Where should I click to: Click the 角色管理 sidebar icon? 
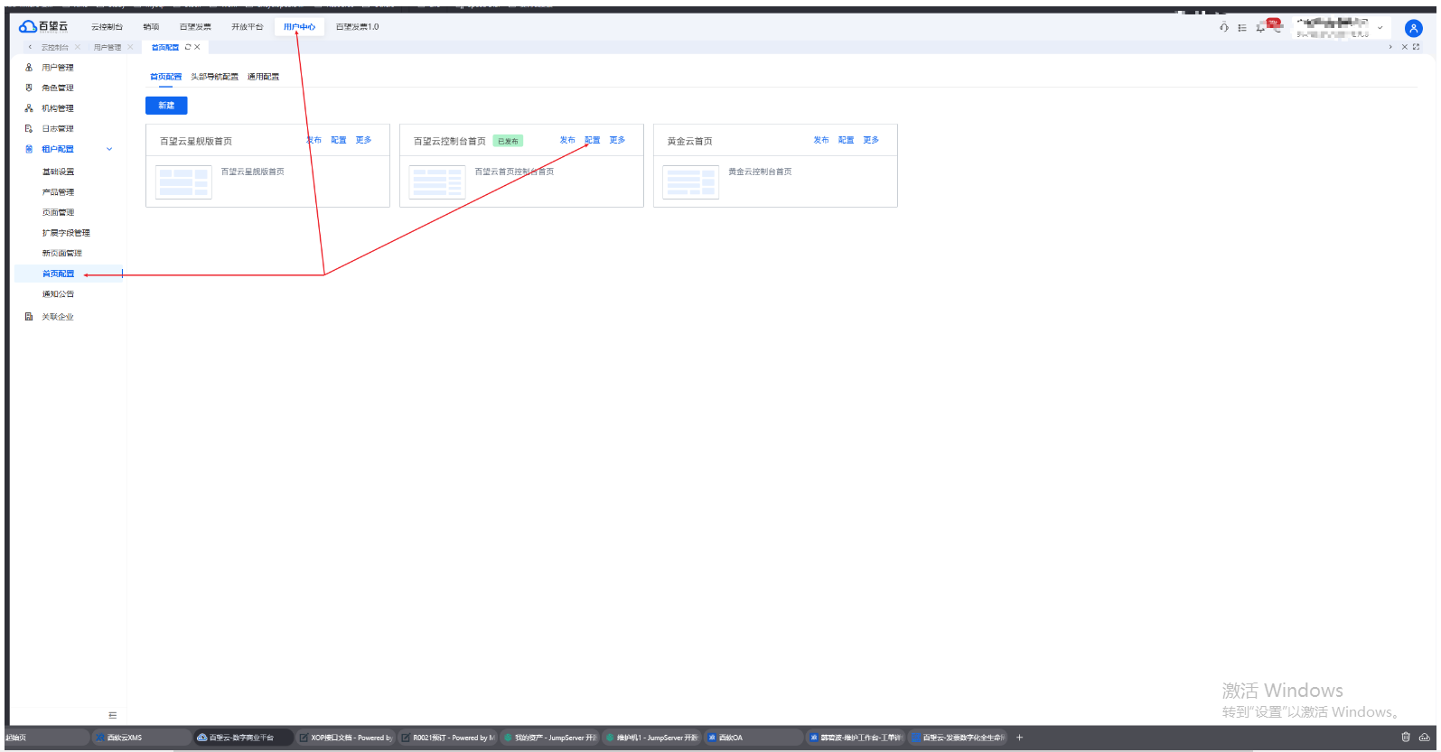pos(29,88)
